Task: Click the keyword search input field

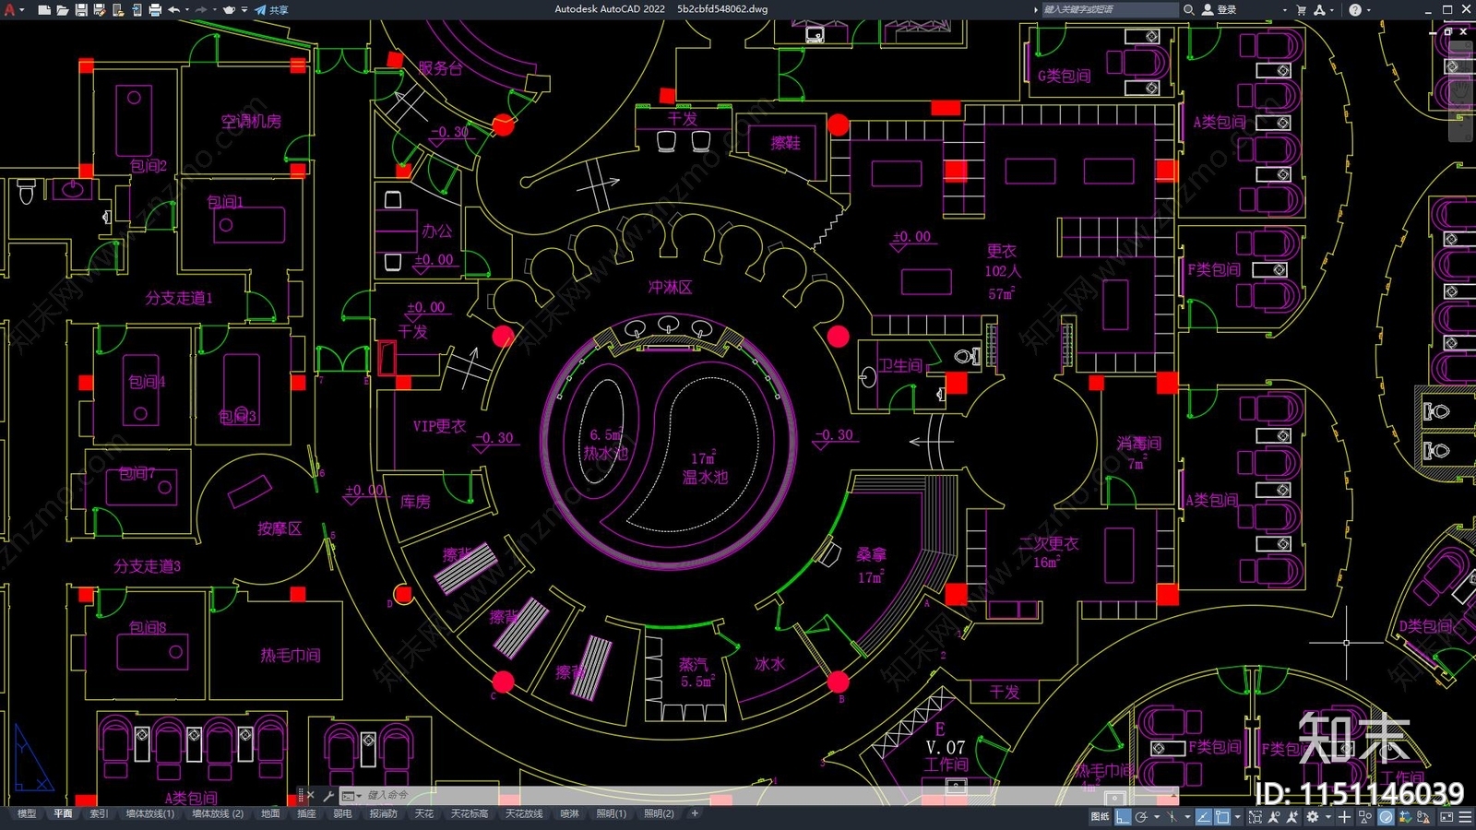Action: coord(1110,10)
